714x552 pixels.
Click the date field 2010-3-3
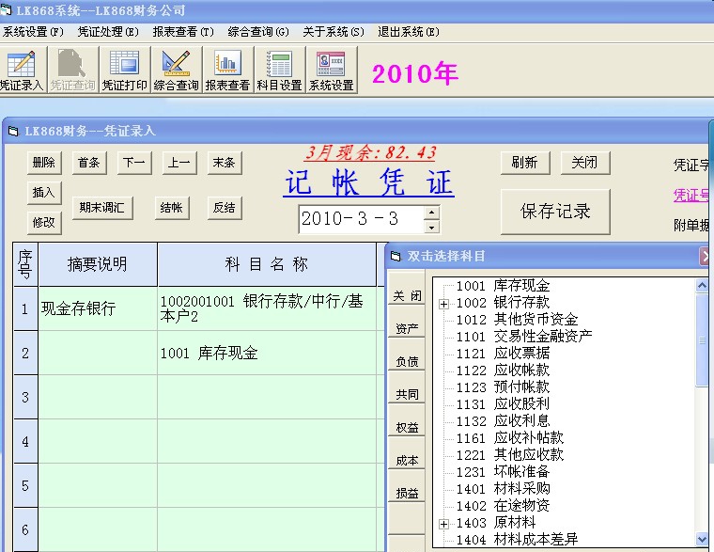[x=362, y=219]
